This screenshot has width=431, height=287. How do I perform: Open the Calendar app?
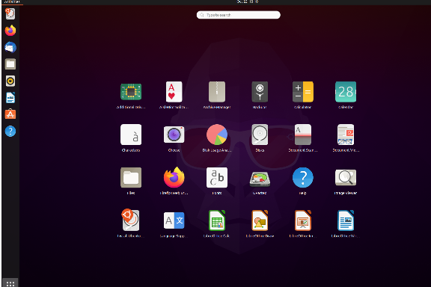pyautogui.click(x=346, y=92)
